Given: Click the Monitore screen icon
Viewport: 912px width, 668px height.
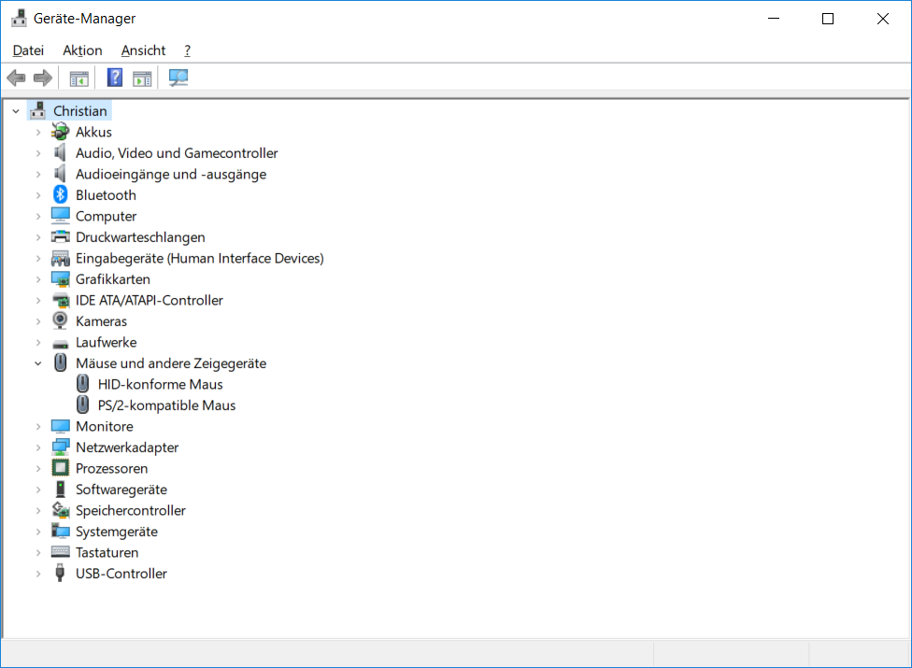Looking at the screenshot, I should point(60,426).
